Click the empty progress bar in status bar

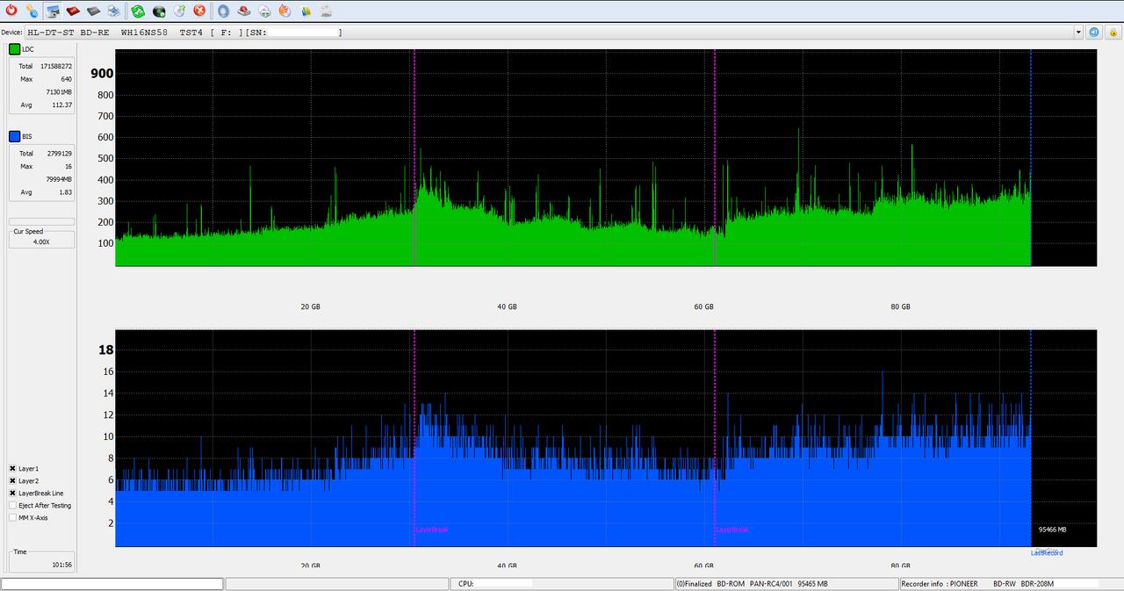click(x=112, y=584)
